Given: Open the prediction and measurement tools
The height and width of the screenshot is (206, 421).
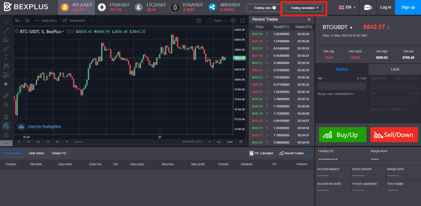Looking at the screenshot, I should coord(6,75).
